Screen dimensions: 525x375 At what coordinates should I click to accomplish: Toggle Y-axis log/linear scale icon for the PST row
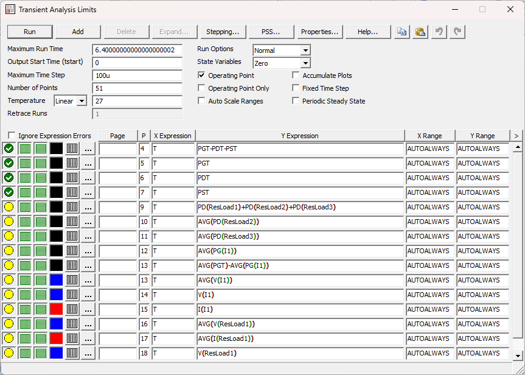(41, 192)
